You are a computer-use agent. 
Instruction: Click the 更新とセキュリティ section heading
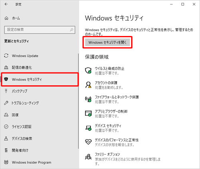[x=16, y=41]
